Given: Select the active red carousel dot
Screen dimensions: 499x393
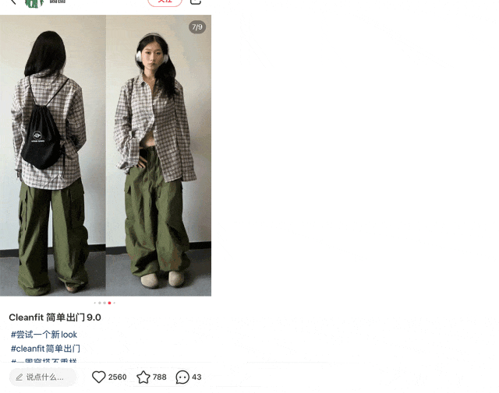Looking at the screenshot, I should coord(109,303).
